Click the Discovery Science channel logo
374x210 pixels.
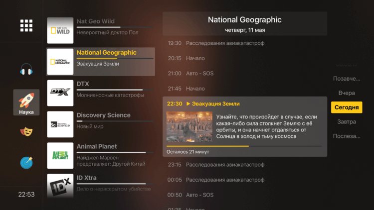pos(60,124)
